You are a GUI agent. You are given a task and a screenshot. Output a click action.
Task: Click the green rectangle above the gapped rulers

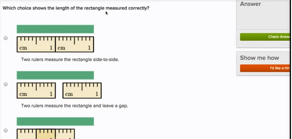[x=55, y=75]
